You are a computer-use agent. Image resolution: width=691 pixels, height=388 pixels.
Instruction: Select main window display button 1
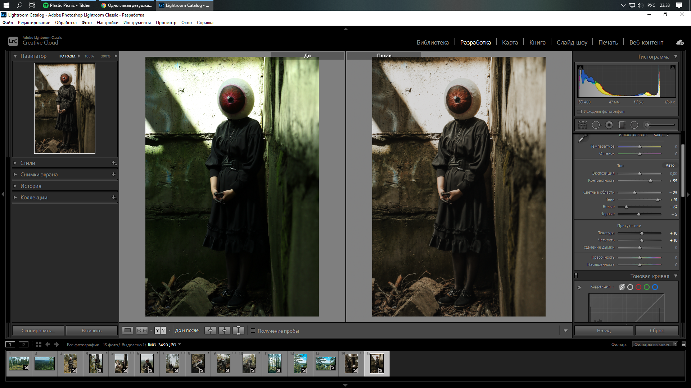tap(10, 345)
